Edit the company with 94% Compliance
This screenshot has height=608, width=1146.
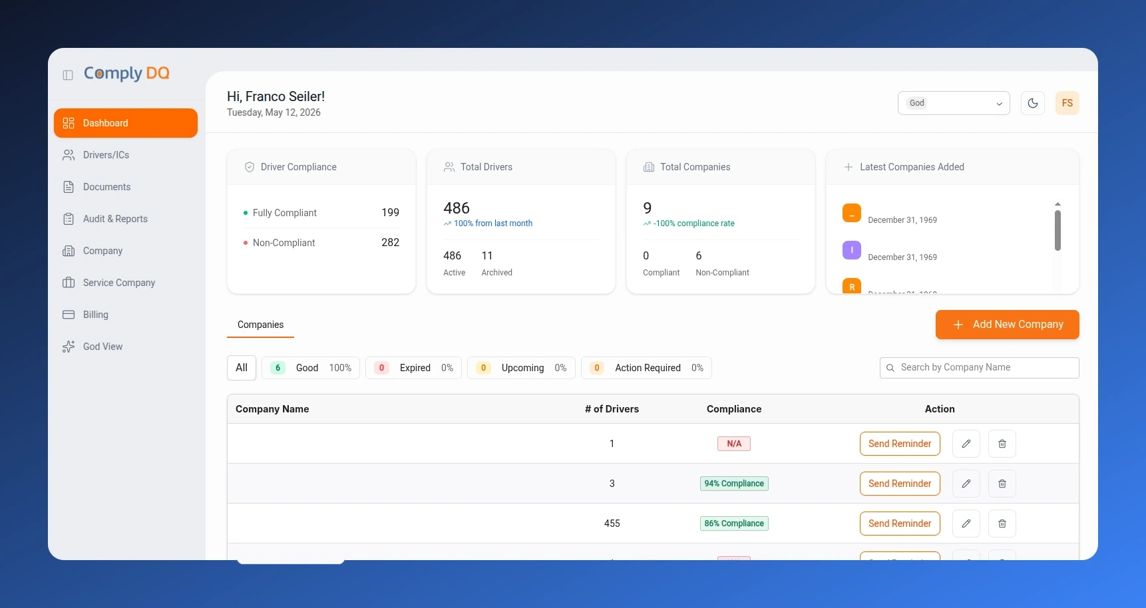tap(966, 484)
